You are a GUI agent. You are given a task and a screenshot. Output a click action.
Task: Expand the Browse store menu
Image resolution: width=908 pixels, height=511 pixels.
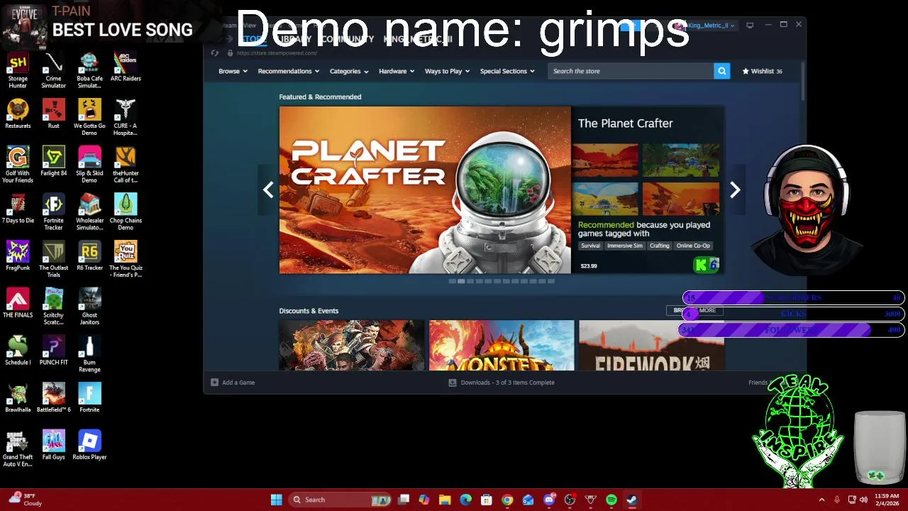click(233, 71)
